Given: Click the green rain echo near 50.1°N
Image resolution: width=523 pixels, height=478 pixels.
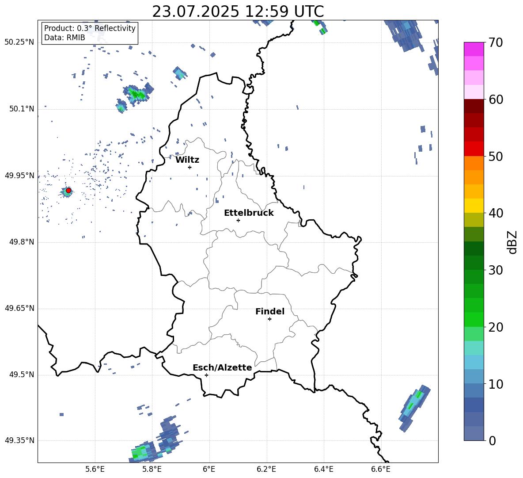Looking at the screenshot, I should click(137, 94).
